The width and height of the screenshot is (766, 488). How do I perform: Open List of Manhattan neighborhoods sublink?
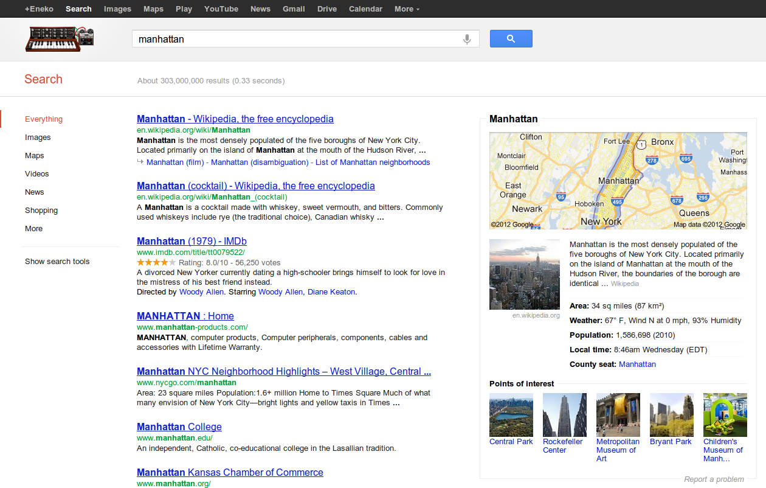coord(373,162)
